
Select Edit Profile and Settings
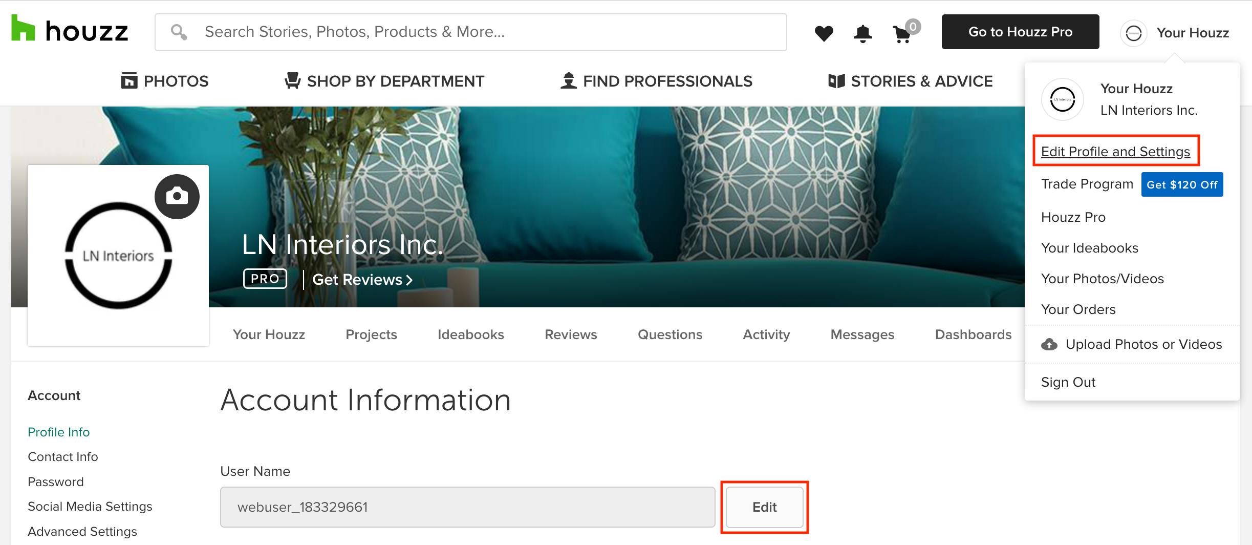click(x=1115, y=152)
